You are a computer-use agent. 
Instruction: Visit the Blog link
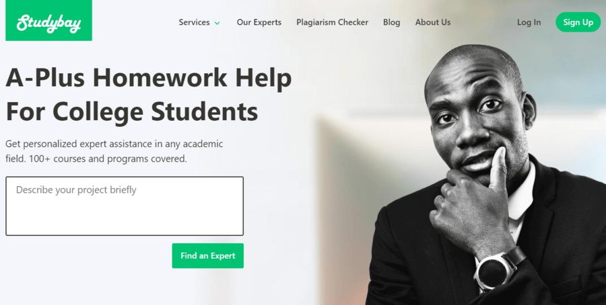pyautogui.click(x=391, y=22)
